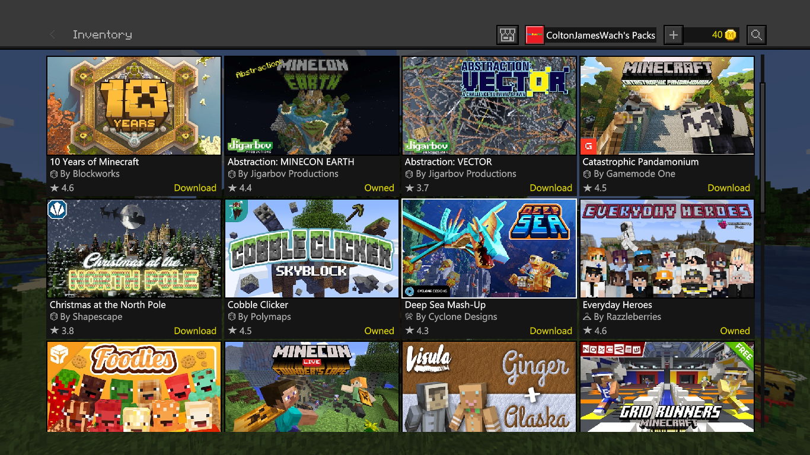Click the pack icon beside By Jigarbov Productions under MINECON EARTH
The width and height of the screenshot is (810, 455).
(x=232, y=174)
